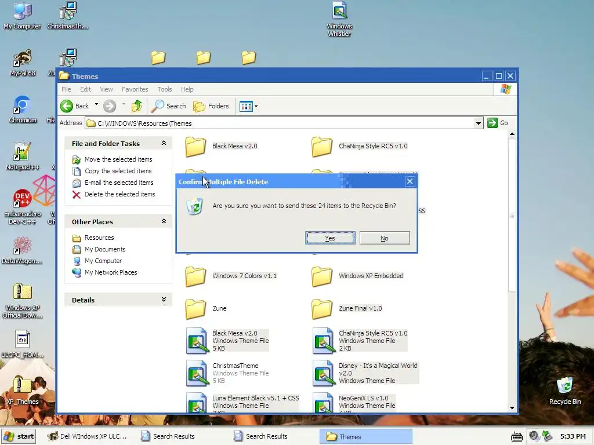Screen dimensions: 594x445
Task: Expand the Address bar dropdown
Action: click(479, 123)
